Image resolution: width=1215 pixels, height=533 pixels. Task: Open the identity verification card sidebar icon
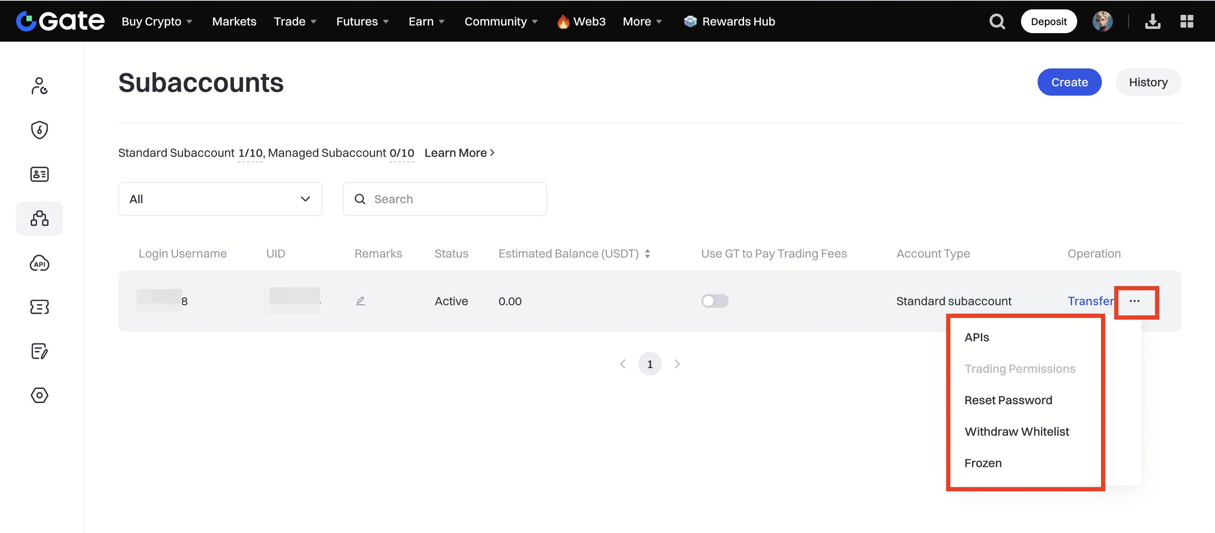(x=39, y=174)
